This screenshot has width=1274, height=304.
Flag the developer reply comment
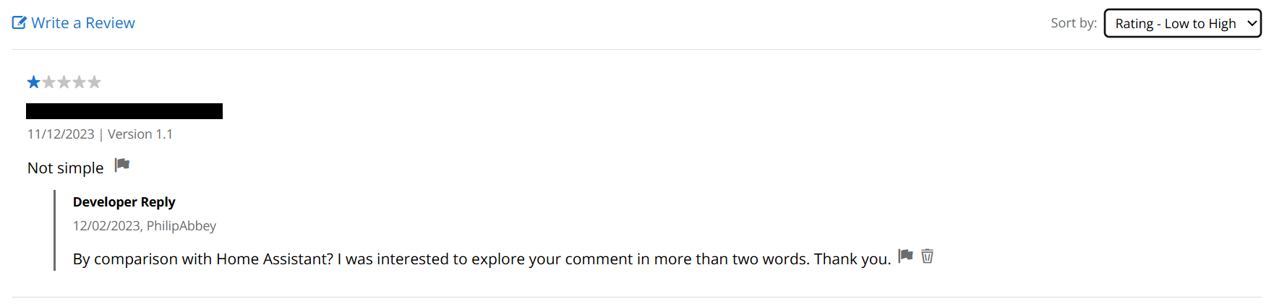(x=905, y=256)
